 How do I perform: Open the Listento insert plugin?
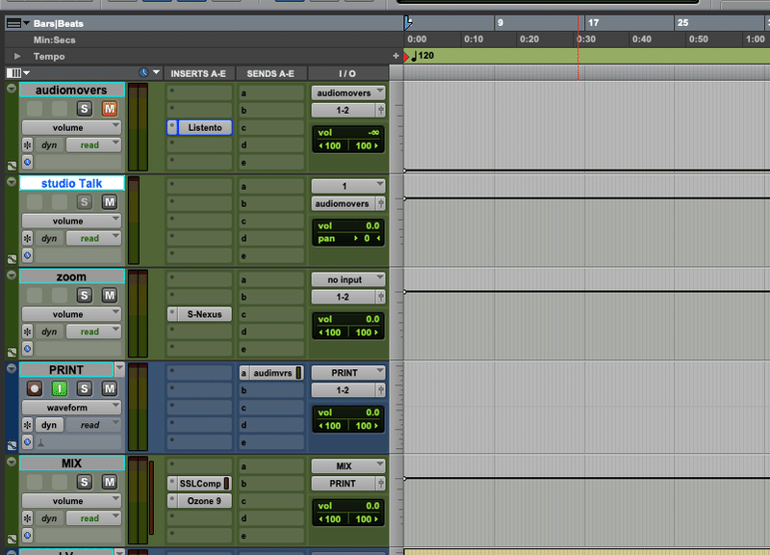[205, 128]
